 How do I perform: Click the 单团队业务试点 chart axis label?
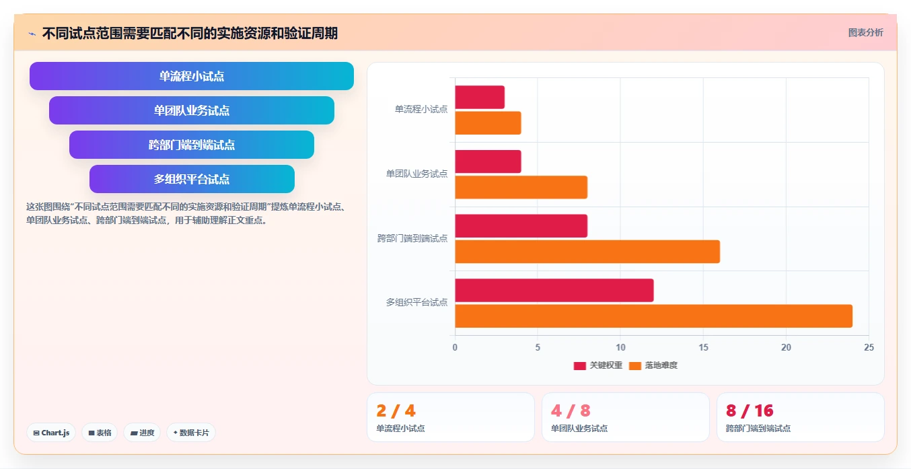click(x=416, y=174)
